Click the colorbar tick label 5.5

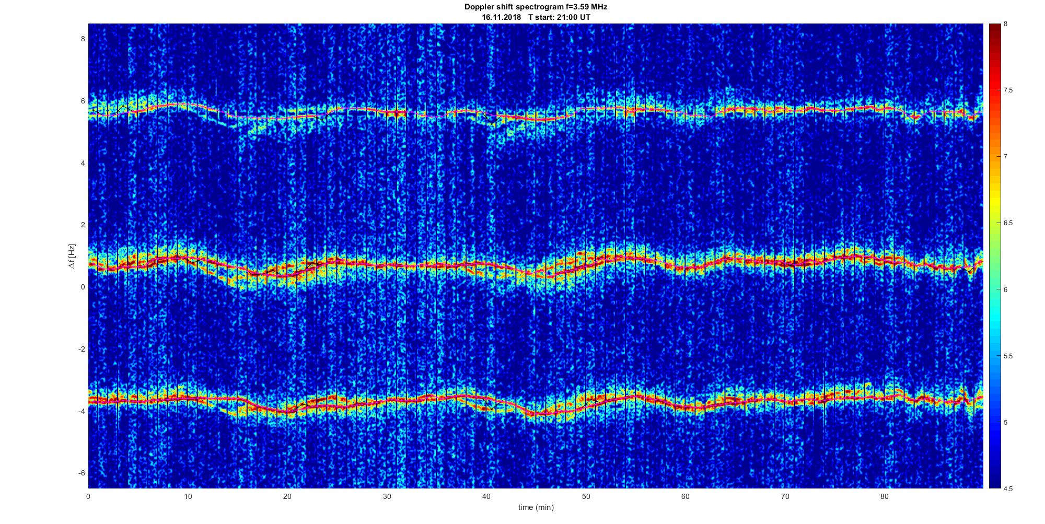coord(1008,356)
